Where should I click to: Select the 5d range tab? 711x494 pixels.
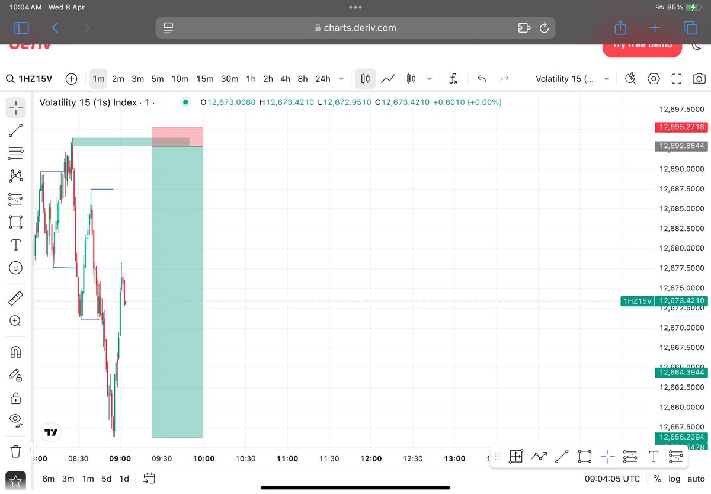tap(106, 479)
